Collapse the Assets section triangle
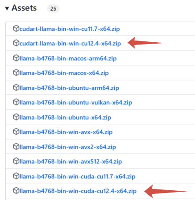 [7, 8]
